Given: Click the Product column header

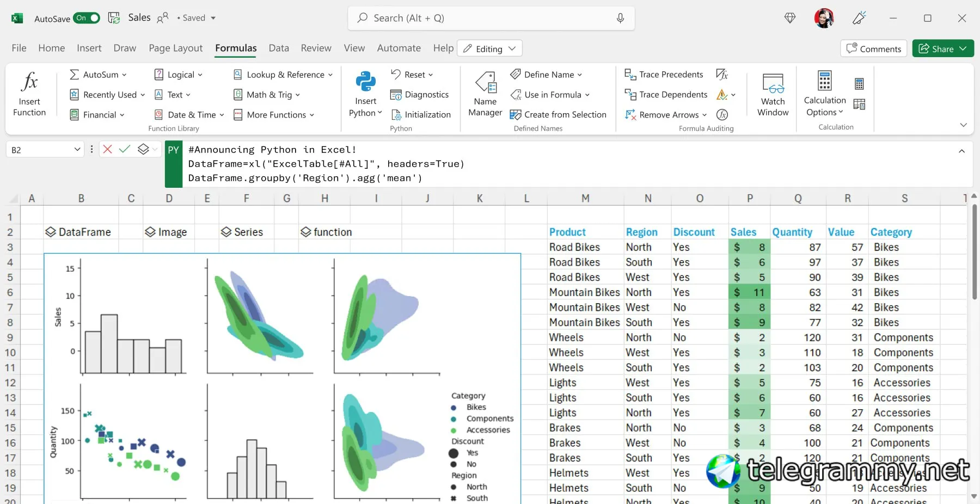Looking at the screenshot, I should point(567,232).
